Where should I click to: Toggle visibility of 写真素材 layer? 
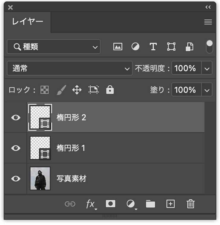click(15, 179)
